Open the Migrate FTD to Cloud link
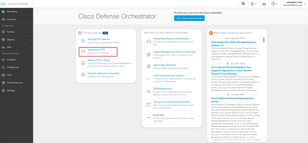Viewport: 308px width, 143px height. coord(99,60)
